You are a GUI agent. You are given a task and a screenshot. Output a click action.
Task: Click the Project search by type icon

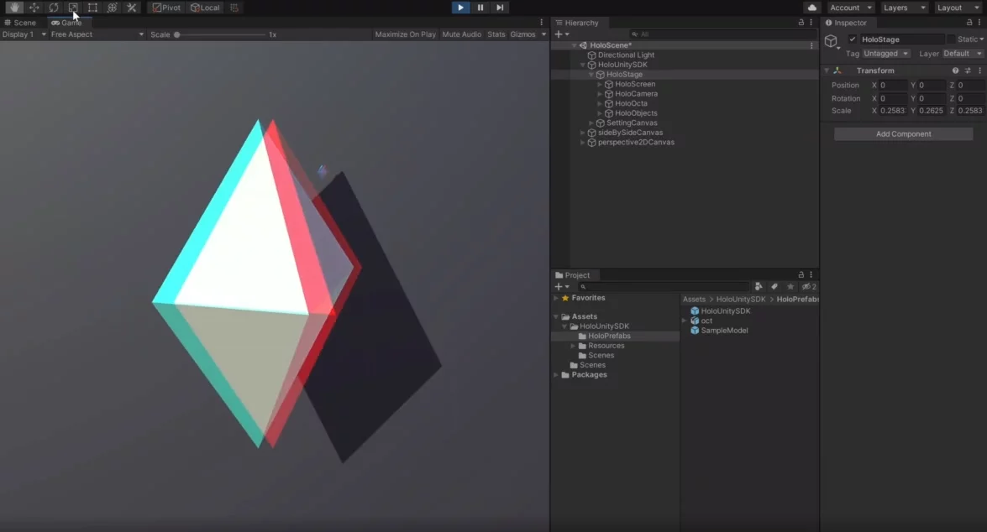[x=759, y=287]
